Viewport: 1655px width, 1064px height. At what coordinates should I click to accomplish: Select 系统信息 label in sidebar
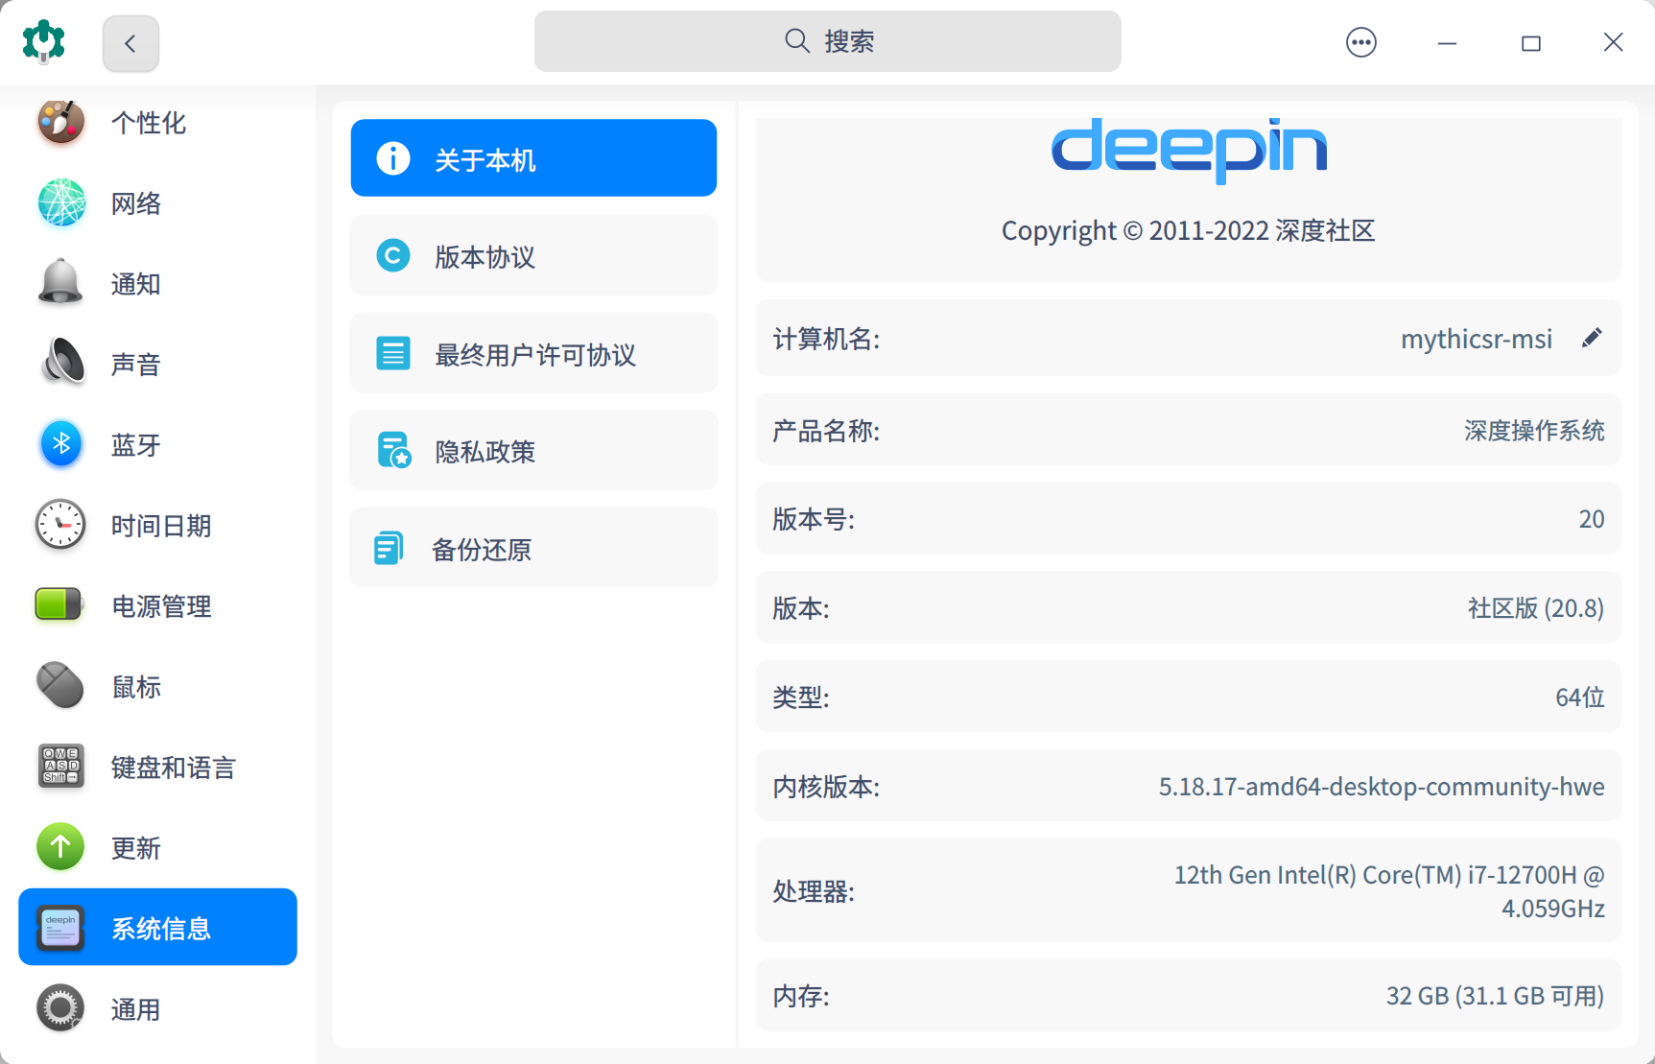click(161, 929)
